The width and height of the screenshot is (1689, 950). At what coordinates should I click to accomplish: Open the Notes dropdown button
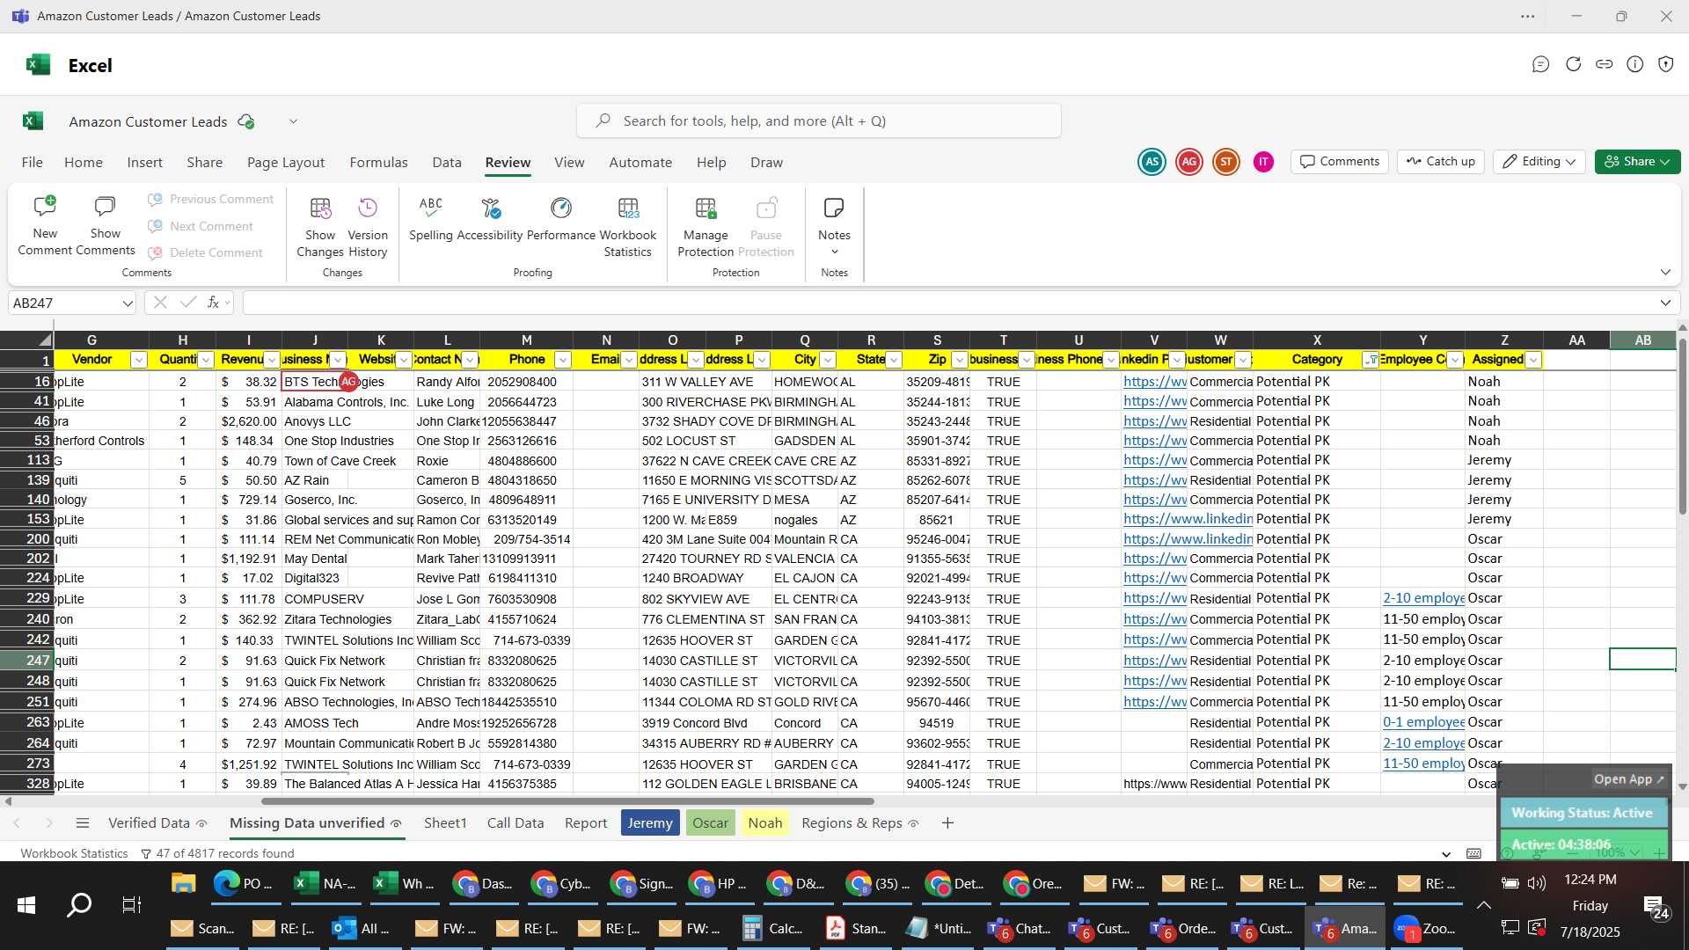(x=834, y=227)
